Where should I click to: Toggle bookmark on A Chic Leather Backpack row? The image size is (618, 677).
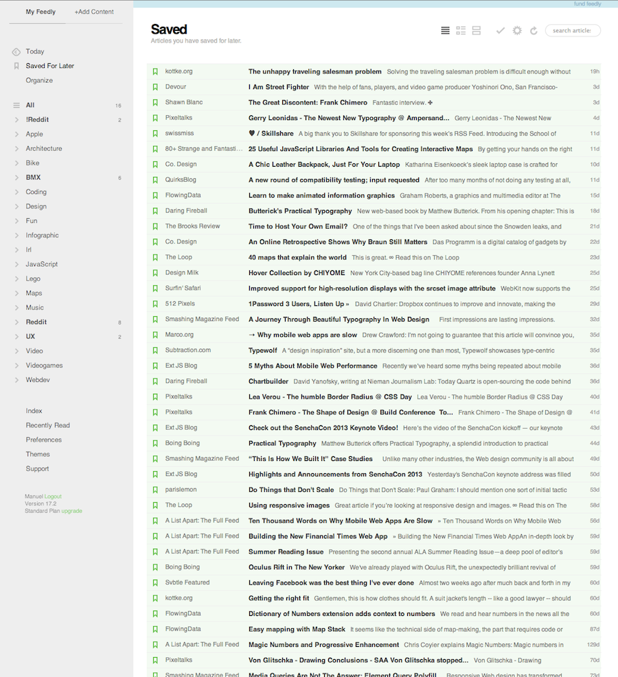tap(155, 165)
